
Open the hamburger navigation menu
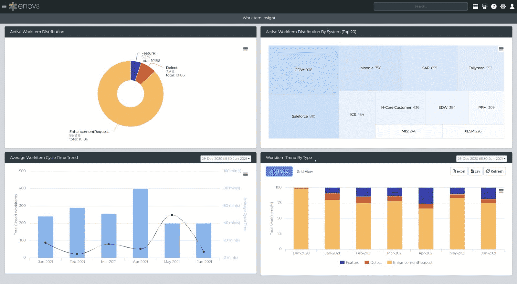(4, 6)
